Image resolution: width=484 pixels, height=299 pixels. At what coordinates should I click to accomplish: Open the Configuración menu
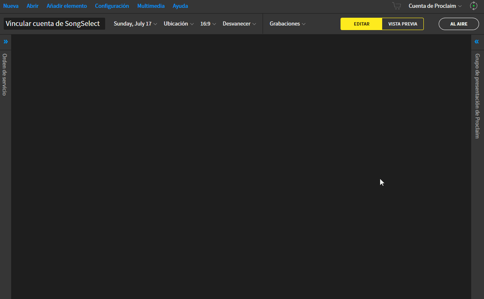point(112,6)
